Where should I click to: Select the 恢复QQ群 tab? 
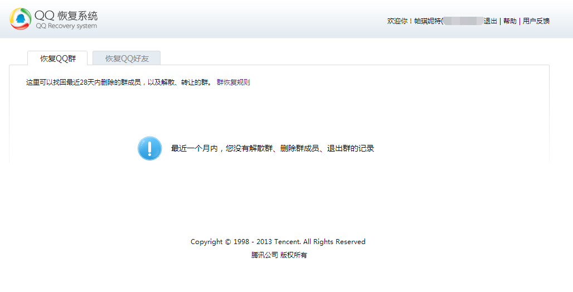[x=57, y=59]
